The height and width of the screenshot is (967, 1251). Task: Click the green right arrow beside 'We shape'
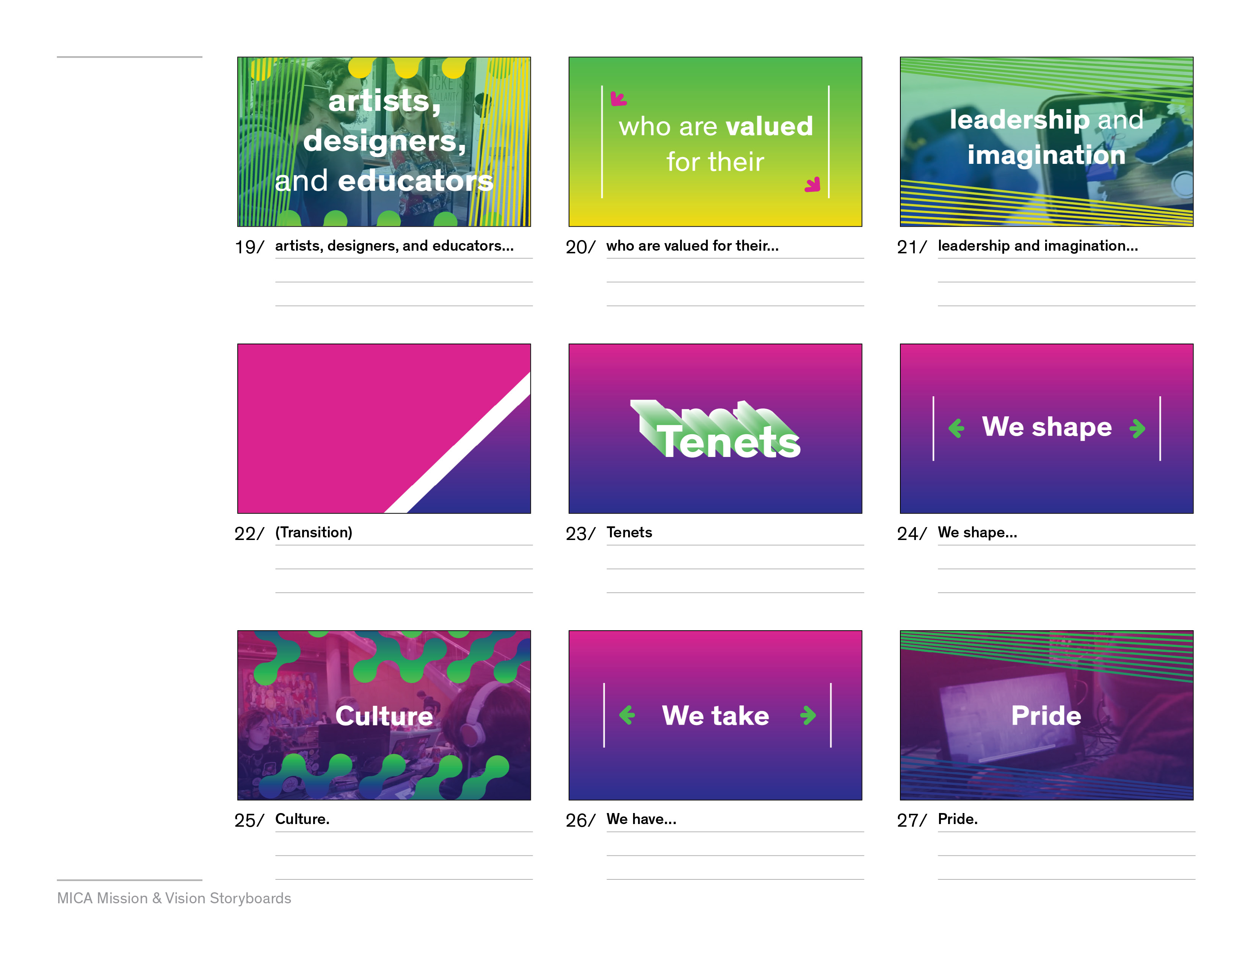point(1138,428)
